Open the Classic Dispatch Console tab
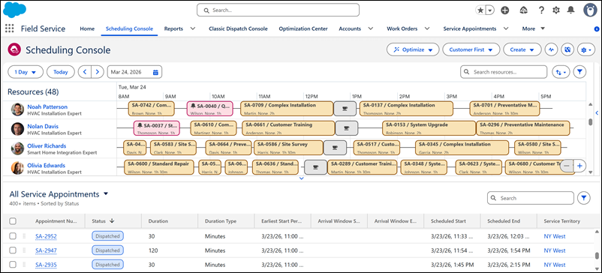This screenshot has height=273, width=602. [x=238, y=28]
